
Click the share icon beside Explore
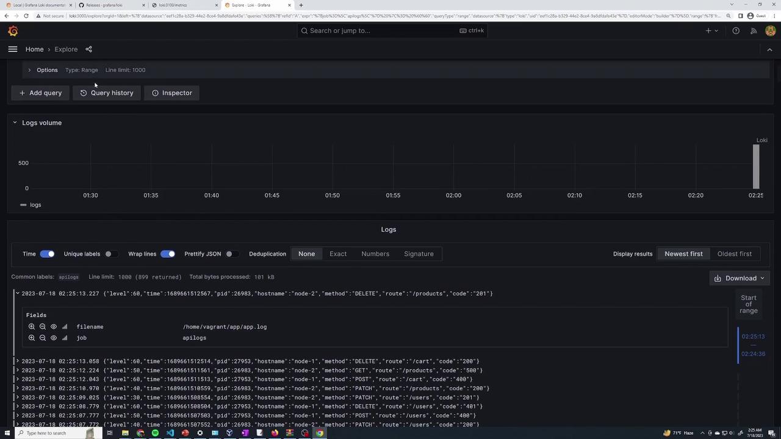click(x=88, y=49)
